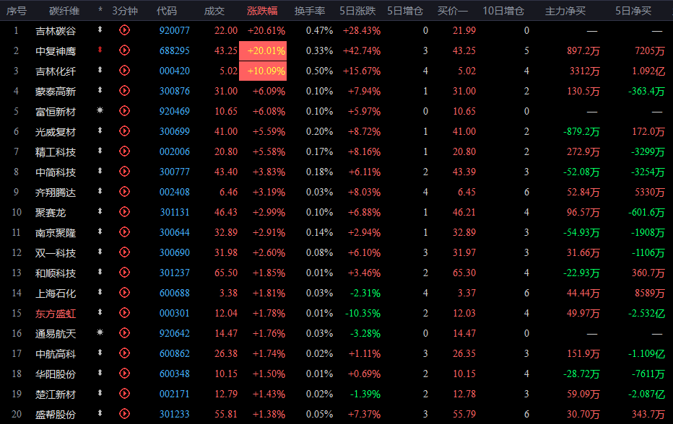The image size is (673, 424).
Task: Click the red marker icon beside 中复神鹰
Action: [x=100, y=50]
